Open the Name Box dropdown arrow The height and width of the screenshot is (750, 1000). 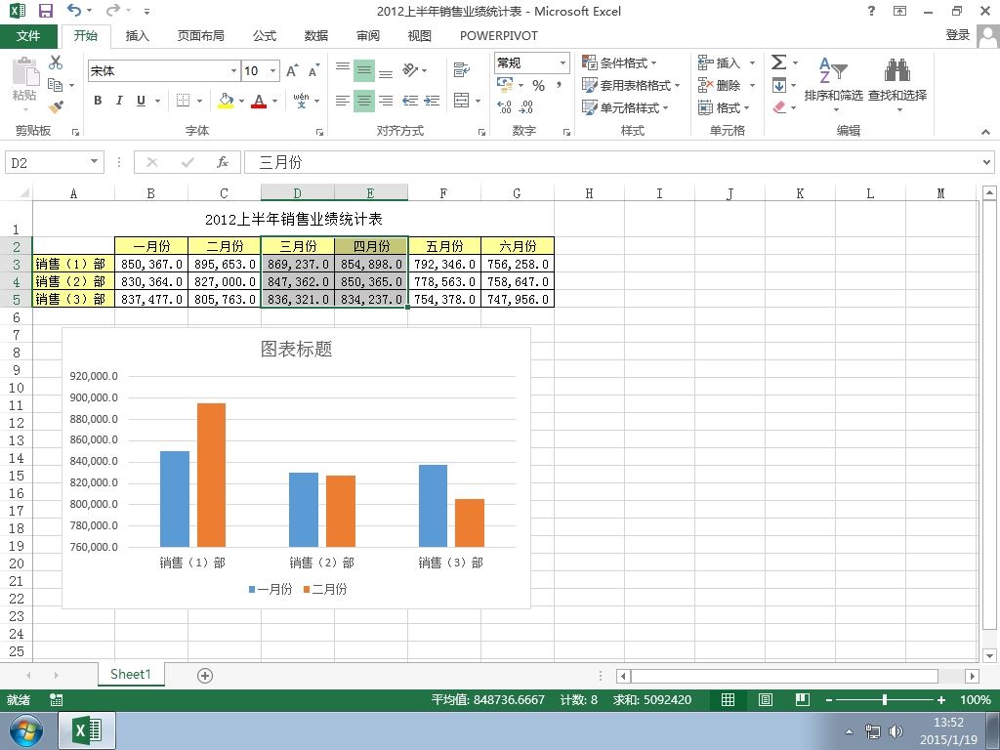click(x=94, y=162)
